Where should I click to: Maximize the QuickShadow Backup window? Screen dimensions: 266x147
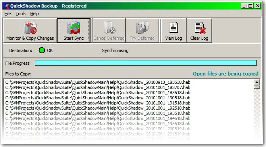(251, 6)
